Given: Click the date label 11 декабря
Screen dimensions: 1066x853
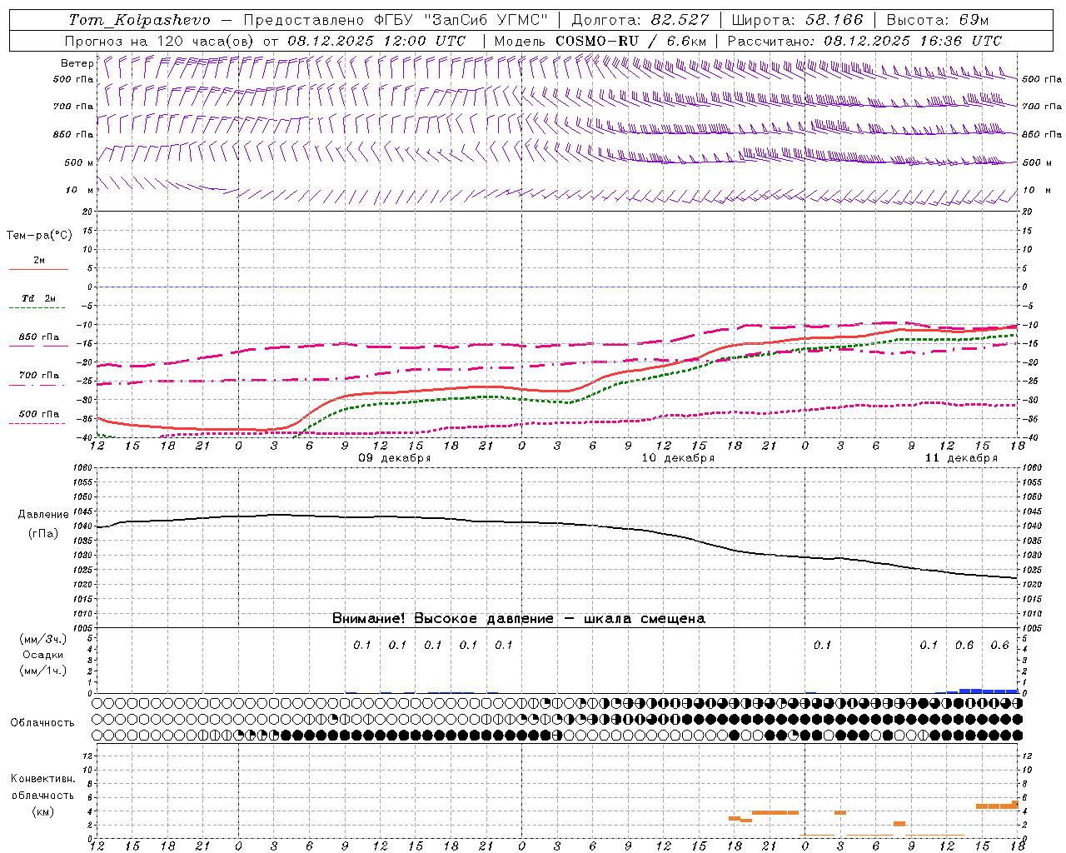Looking at the screenshot, I should coord(961,458).
